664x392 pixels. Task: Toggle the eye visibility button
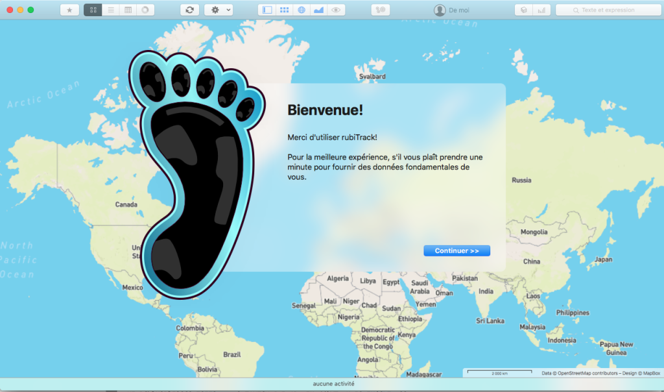[335, 10]
